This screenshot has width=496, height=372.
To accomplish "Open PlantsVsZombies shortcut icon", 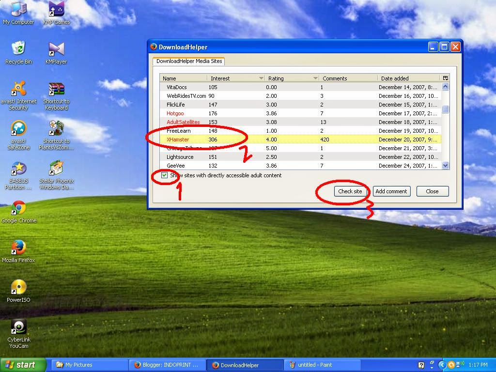I will (56, 136).
